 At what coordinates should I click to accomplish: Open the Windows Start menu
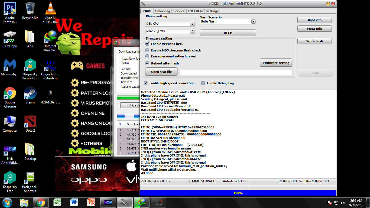pos(7,203)
